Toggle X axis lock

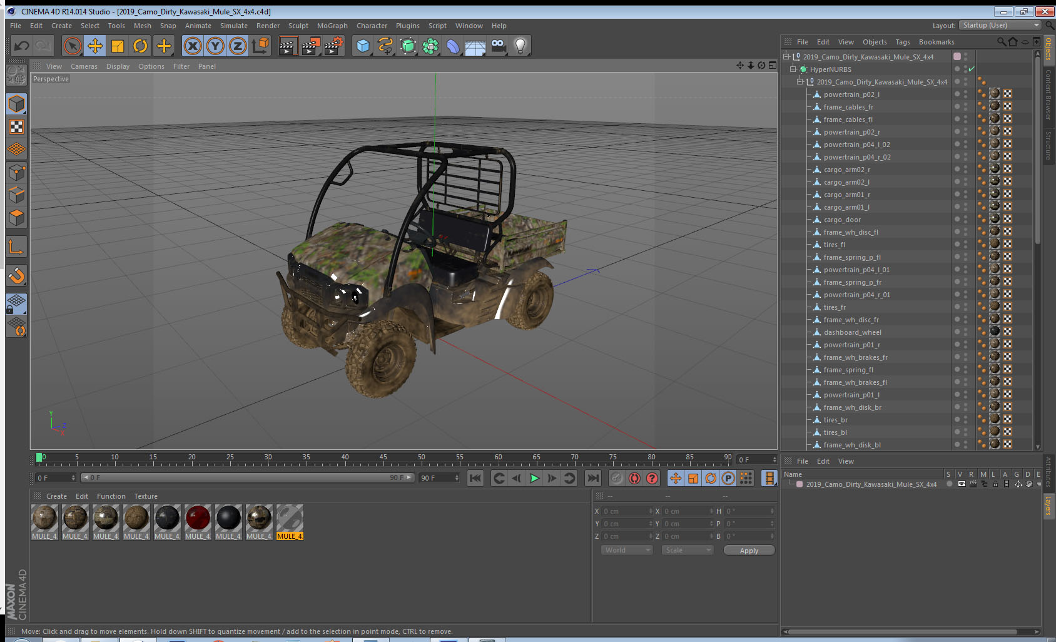point(193,46)
